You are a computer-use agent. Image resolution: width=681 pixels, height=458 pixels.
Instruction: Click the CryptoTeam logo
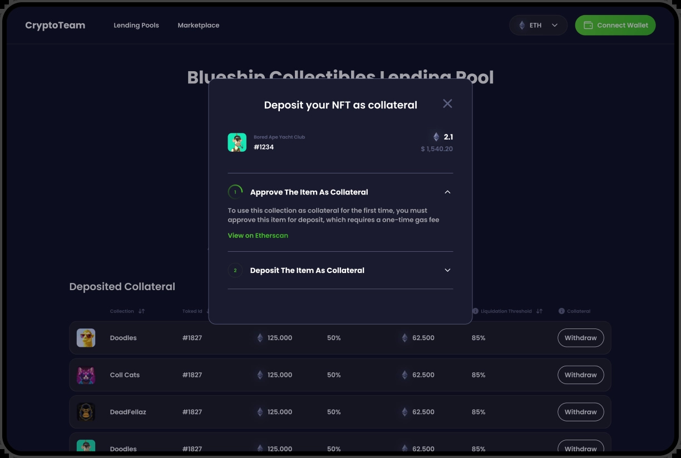55,25
